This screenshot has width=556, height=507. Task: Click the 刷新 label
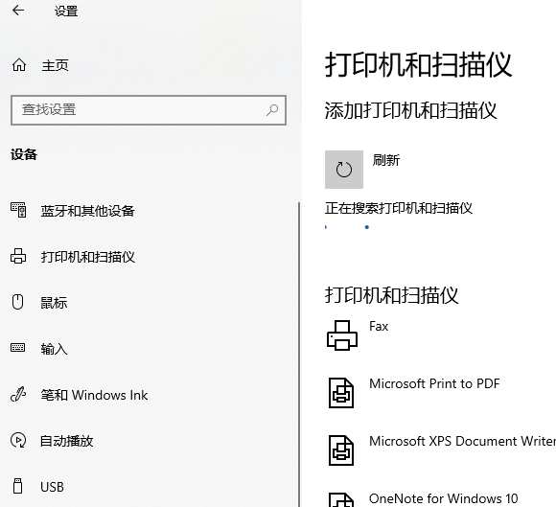(x=385, y=160)
